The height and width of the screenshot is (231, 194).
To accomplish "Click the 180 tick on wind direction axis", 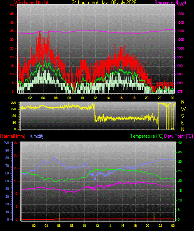I will tap(14, 116).
